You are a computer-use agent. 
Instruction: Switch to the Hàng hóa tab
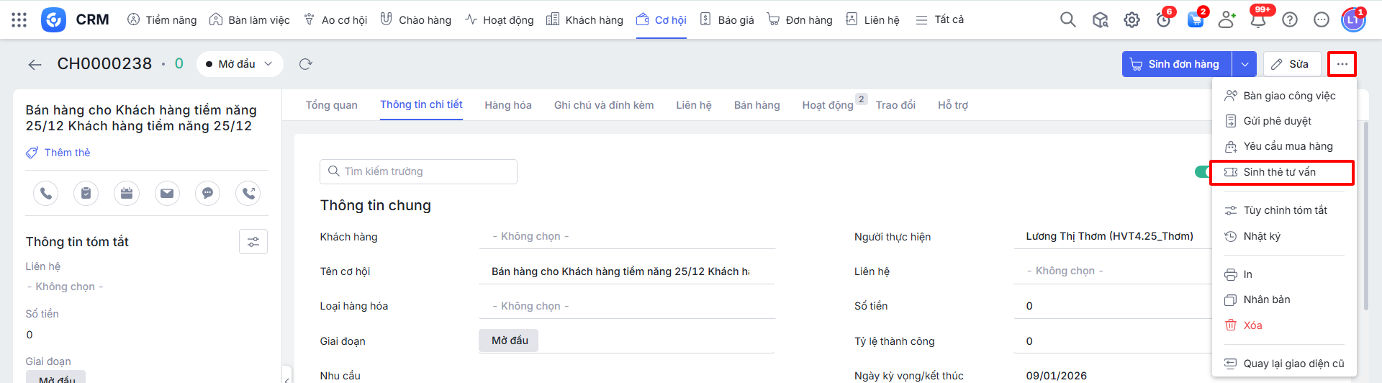click(x=507, y=105)
